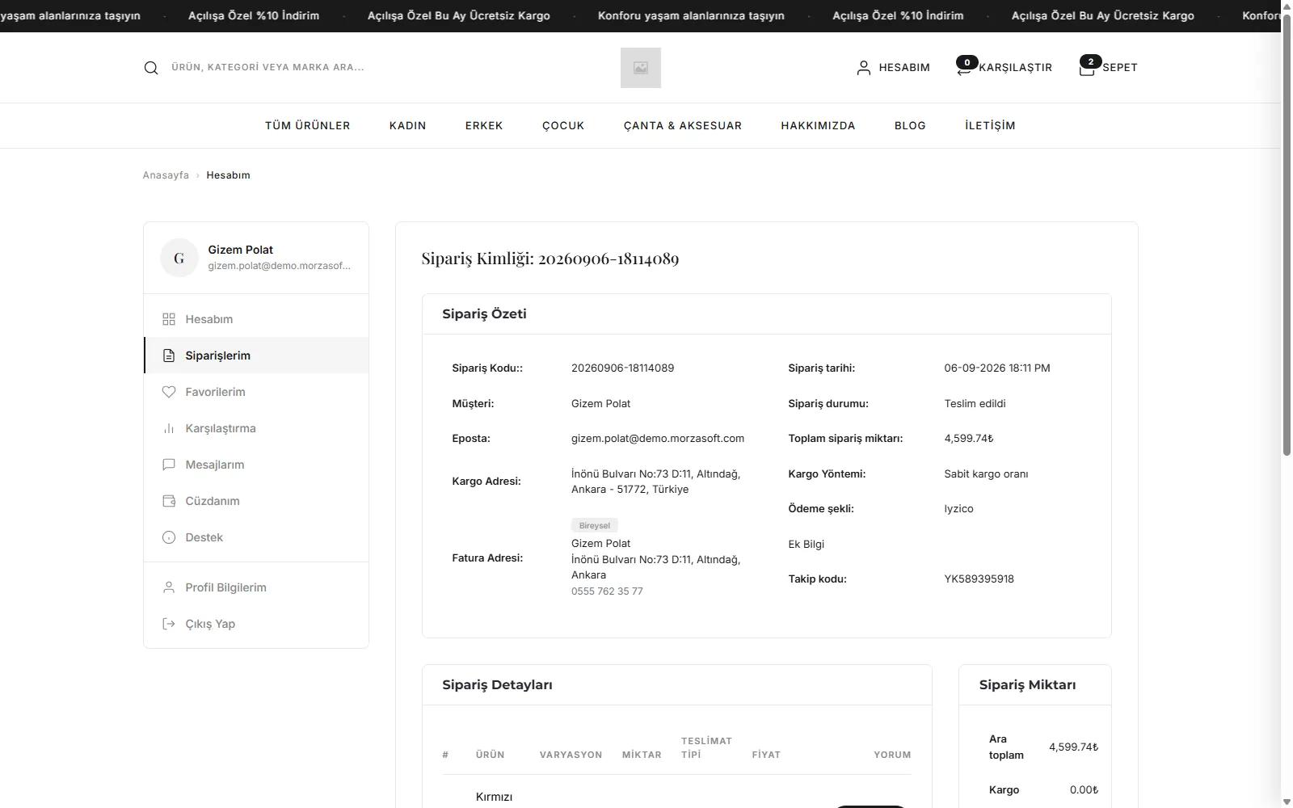Select the Cüzdanım wallet icon
The width and height of the screenshot is (1293, 808).
[x=169, y=501]
